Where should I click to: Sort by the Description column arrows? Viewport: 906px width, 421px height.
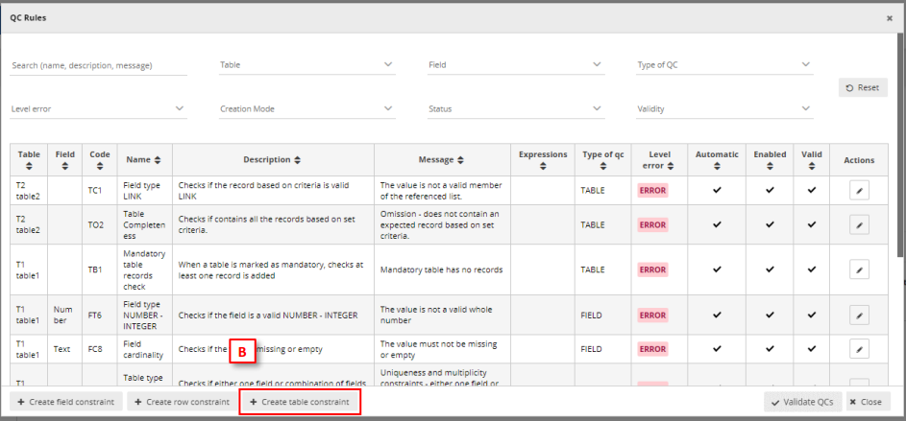click(273, 159)
